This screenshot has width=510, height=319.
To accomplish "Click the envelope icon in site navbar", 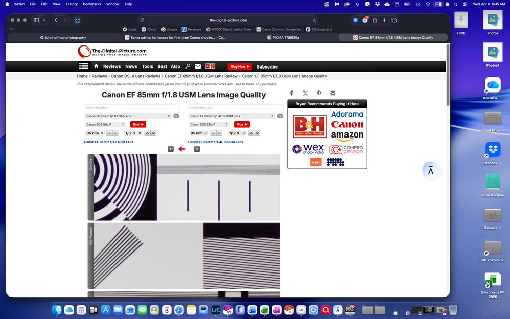I will pos(198,66).
